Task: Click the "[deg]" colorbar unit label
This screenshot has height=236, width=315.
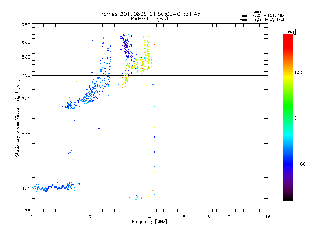Action: tap(289, 31)
